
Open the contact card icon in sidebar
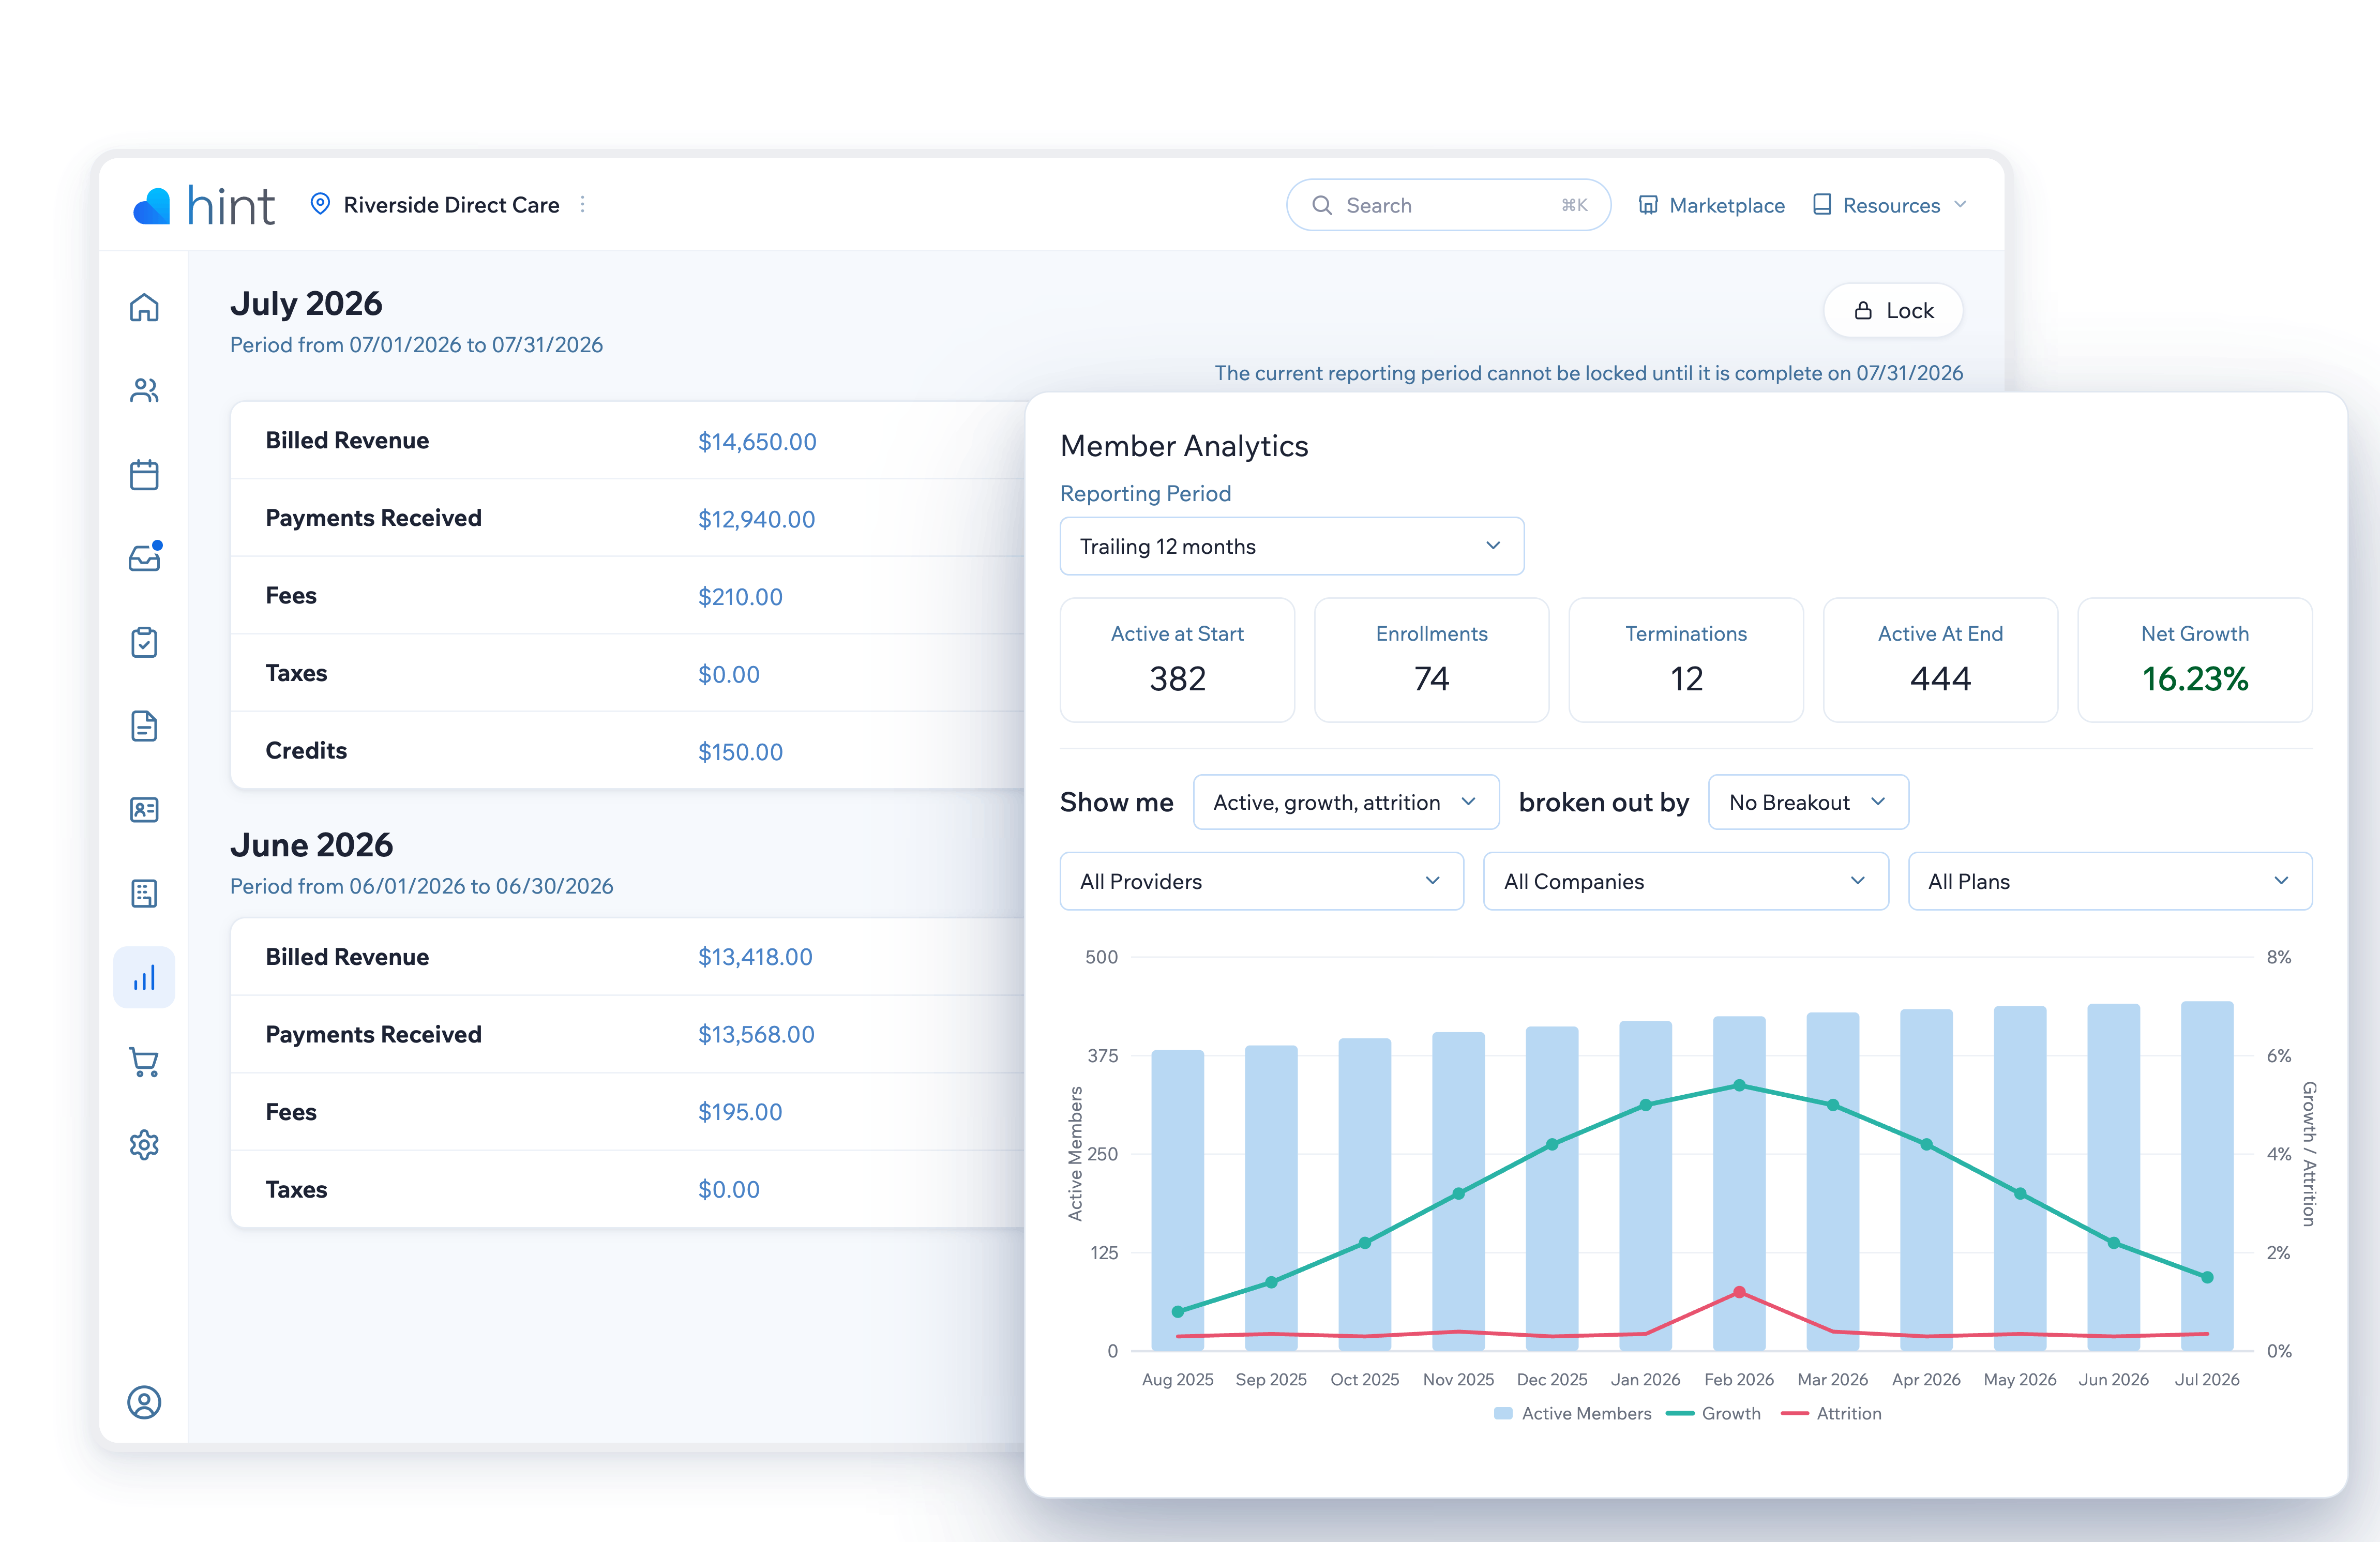pyautogui.click(x=144, y=809)
